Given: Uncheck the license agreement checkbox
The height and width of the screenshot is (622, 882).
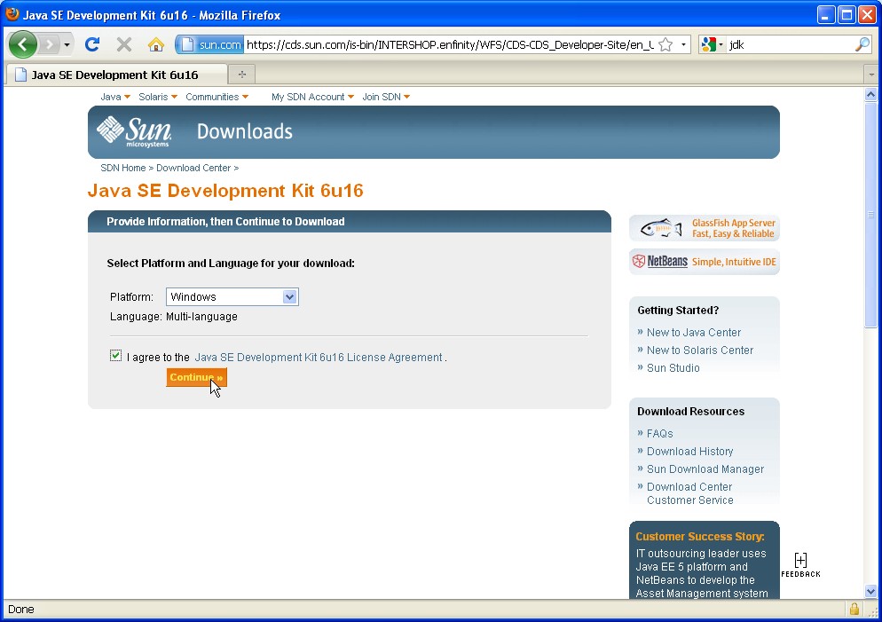Looking at the screenshot, I should (115, 356).
